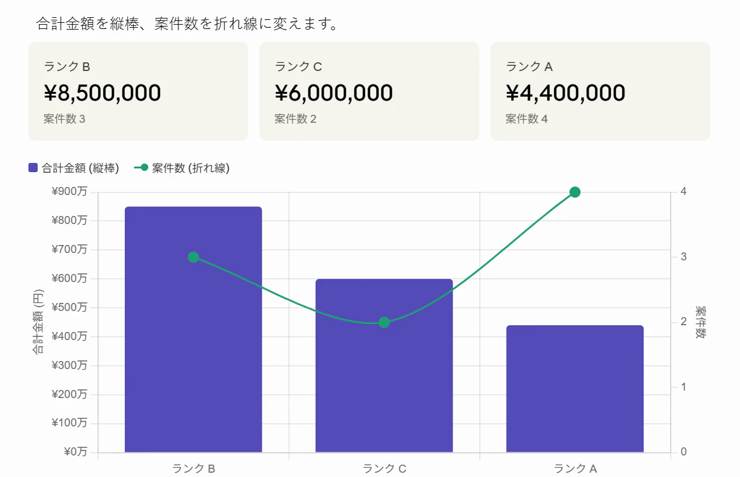Click the ランク B purple bar
The width and height of the screenshot is (740, 477).
point(193,330)
